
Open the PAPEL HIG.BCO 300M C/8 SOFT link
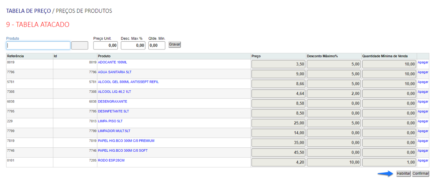[122, 151]
